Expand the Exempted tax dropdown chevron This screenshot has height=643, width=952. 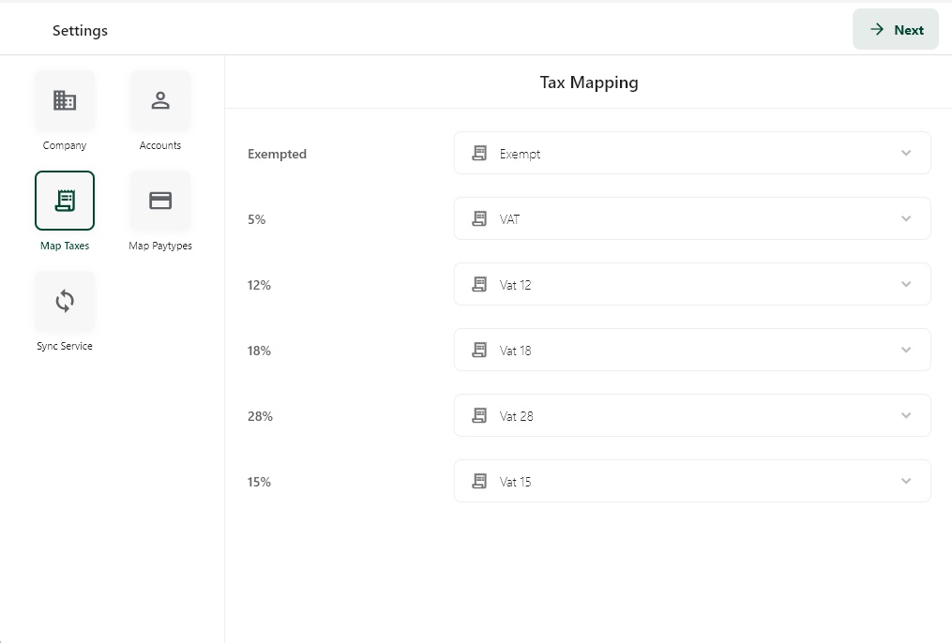[x=906, y=154]
